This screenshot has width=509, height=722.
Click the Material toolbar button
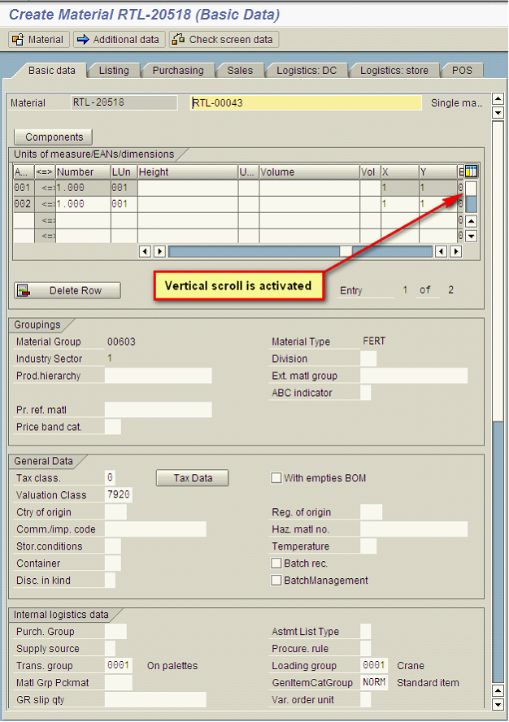coord(38,40)
